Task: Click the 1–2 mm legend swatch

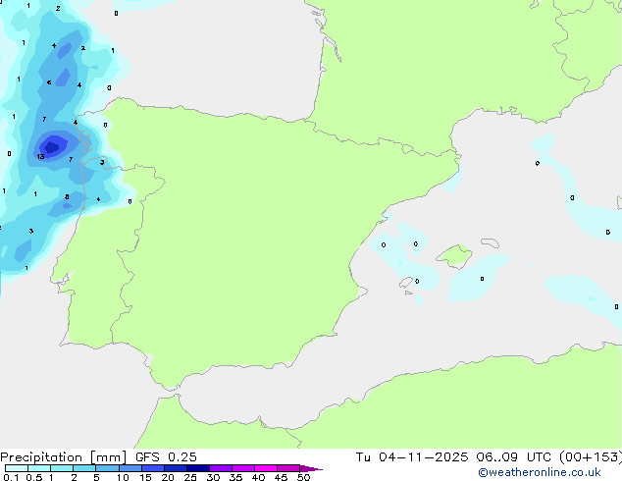Action: [62, 468]
